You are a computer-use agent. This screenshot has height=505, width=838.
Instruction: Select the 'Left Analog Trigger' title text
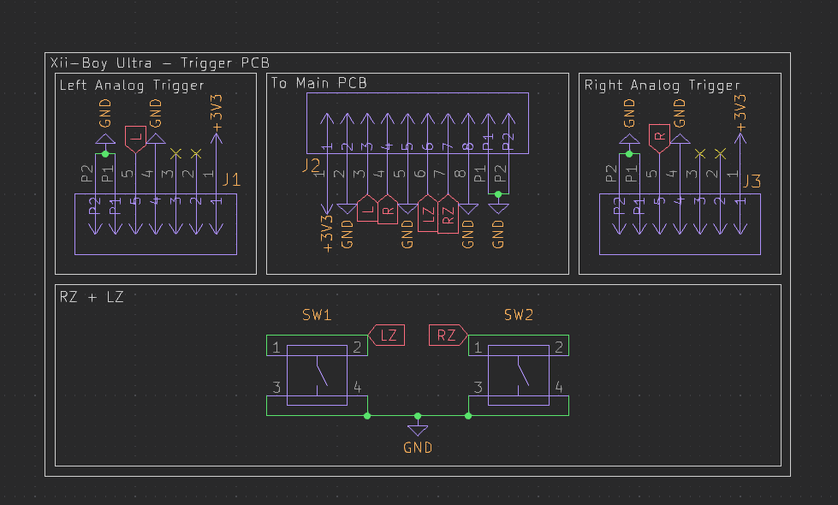tap(132, 86)
